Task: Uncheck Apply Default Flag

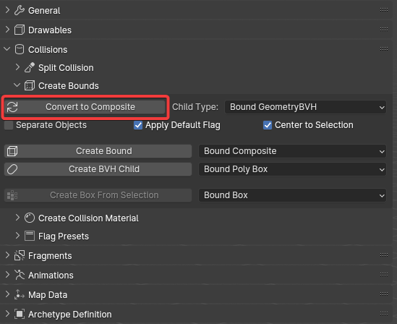Action: pos(138,125)
